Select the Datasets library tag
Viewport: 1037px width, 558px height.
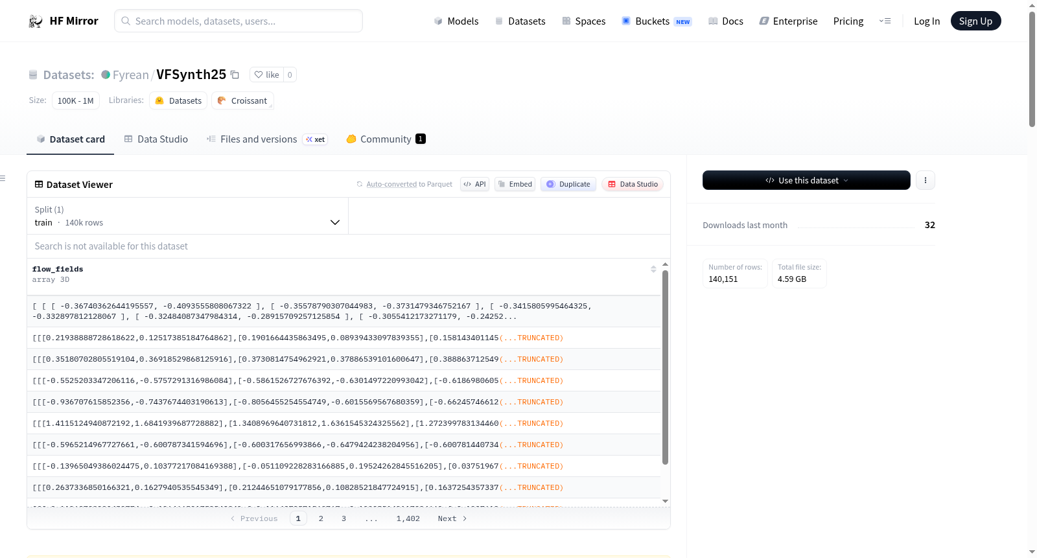point(178,101)
